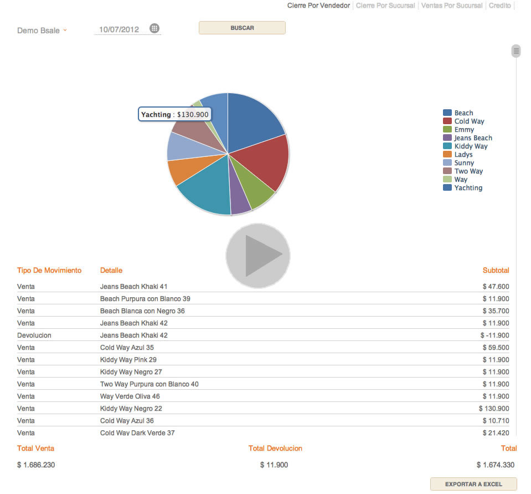Export the report with Exportar a Excel

(x=473, y=484)
